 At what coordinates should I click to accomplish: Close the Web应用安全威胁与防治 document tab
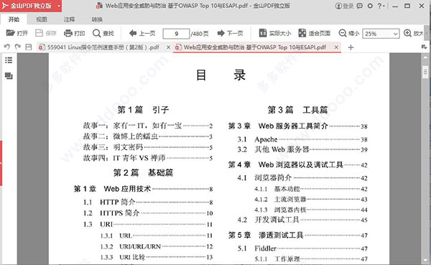(x=336, y=47)
